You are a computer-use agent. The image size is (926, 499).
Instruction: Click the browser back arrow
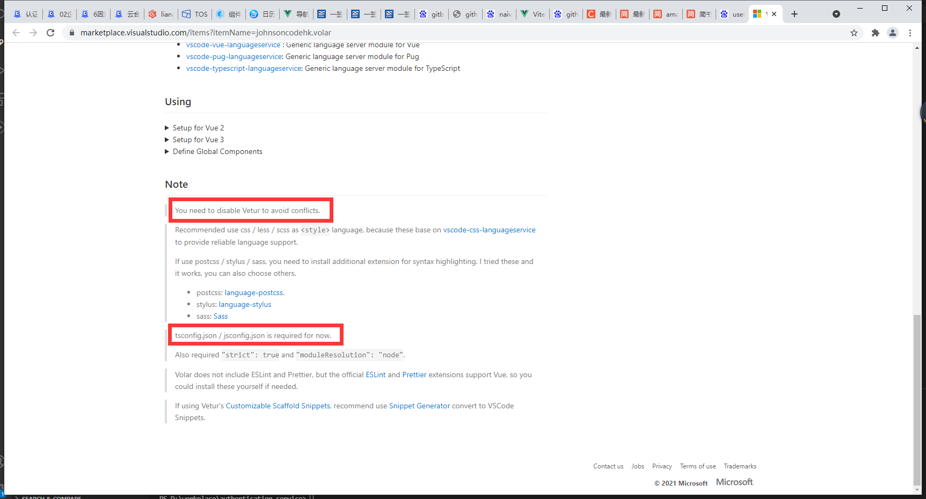(16, 33)
